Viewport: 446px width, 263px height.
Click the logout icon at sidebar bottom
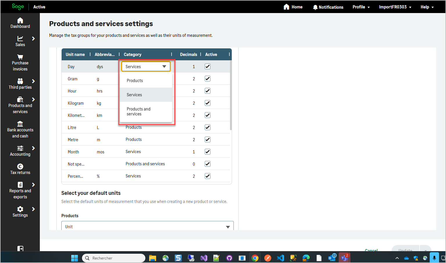pos(20,248)
